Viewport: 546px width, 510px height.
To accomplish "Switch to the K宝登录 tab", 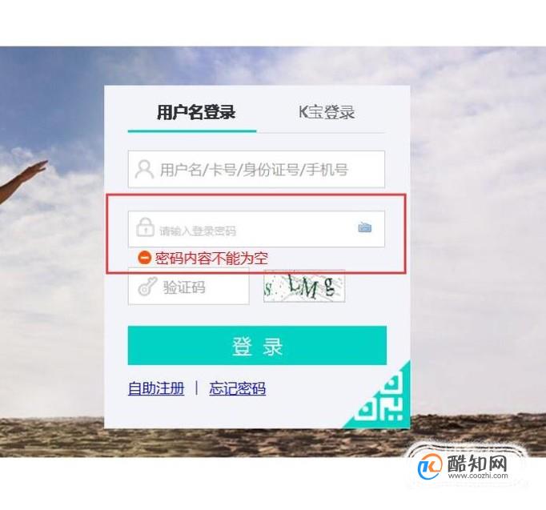I will point(327,112).
